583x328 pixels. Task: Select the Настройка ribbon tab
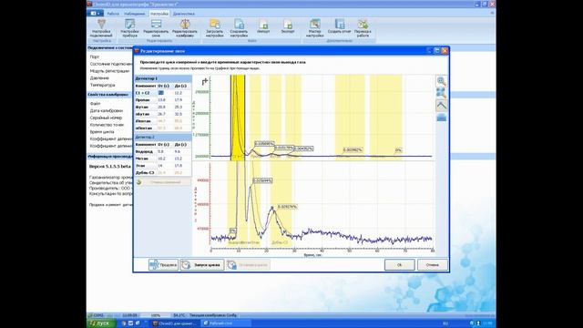(x=159, y=14)
